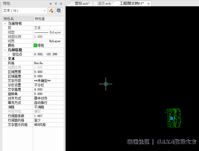This screenshot has height=151, width=199.
Task: Expand the 定位点 coordinates row
Action: (x=9, y=54)
